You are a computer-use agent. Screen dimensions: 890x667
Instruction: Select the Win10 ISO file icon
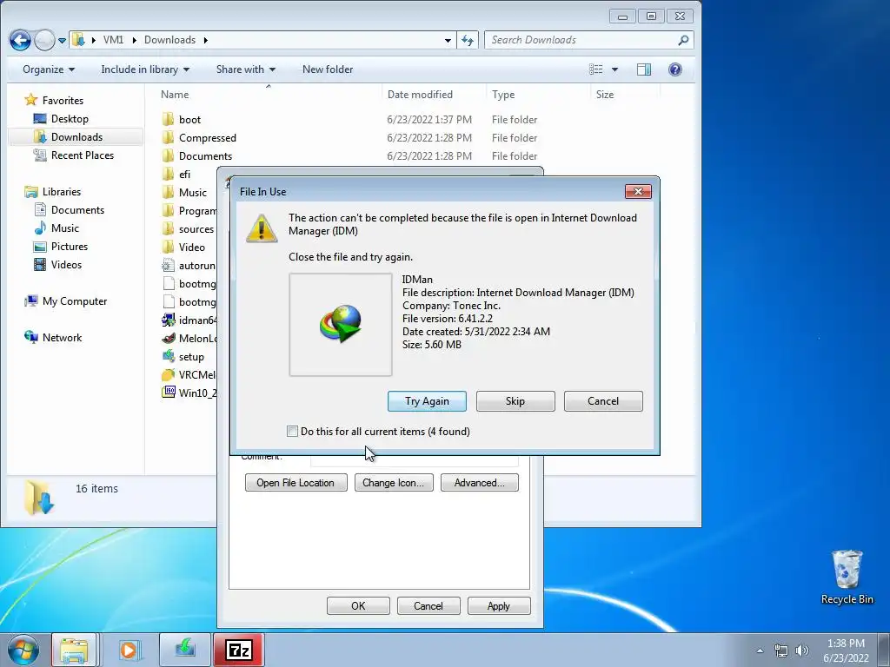point(168,392)
